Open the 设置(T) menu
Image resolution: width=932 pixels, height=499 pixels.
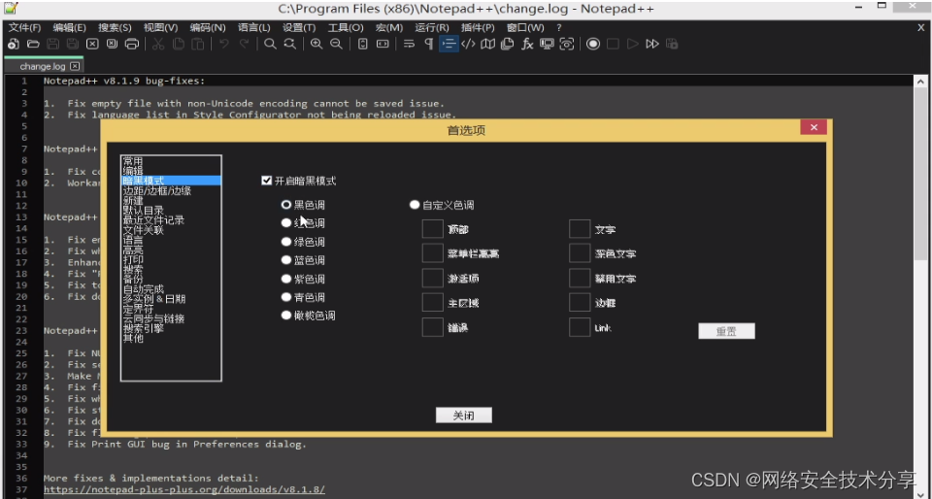pos(299,28)
